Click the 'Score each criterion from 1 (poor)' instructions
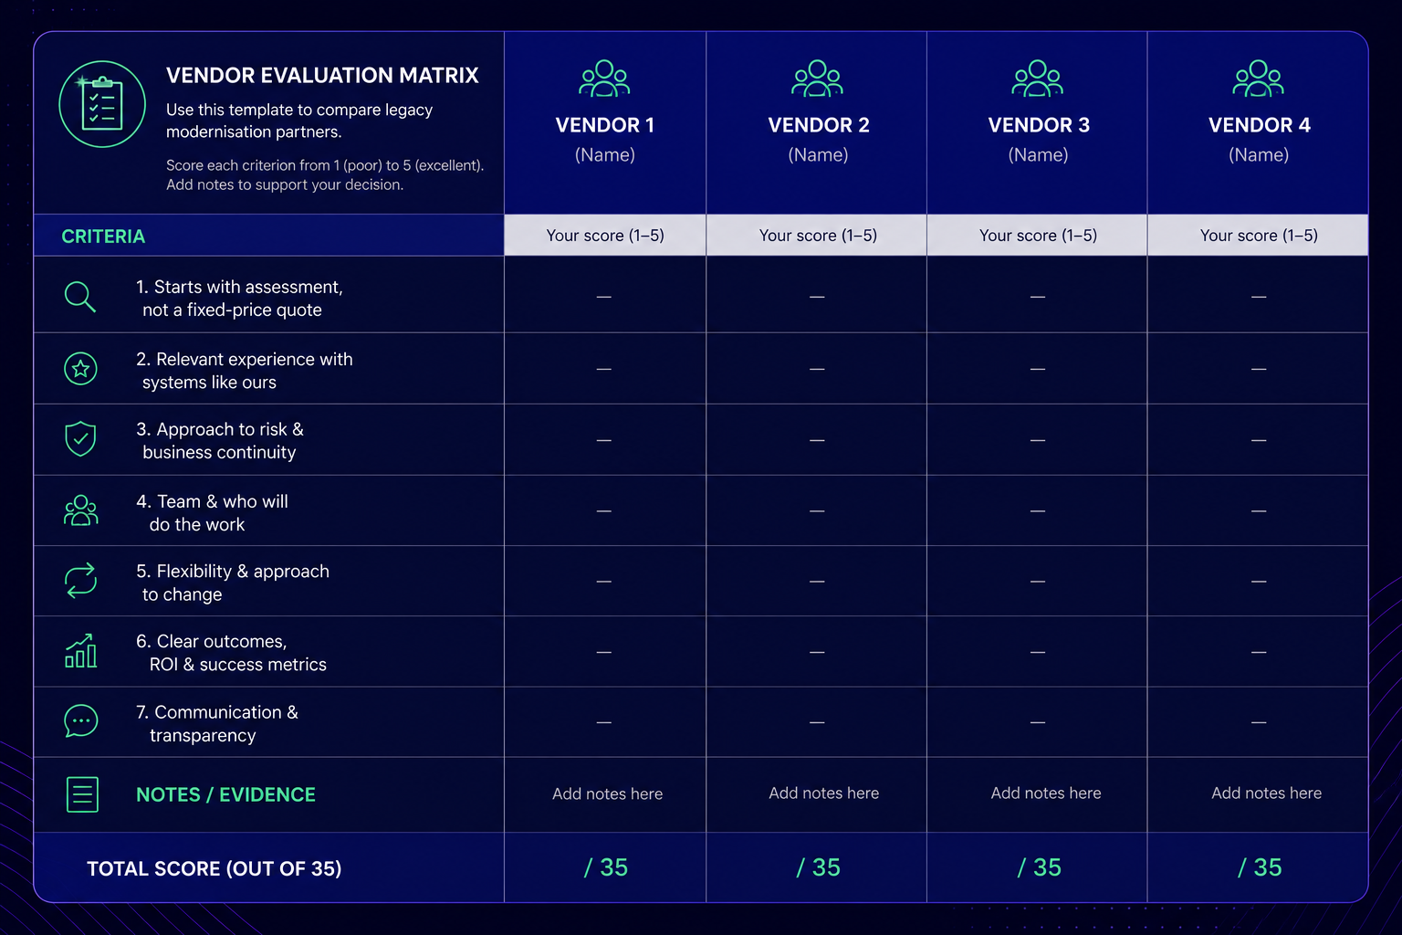Screen dimensions: 1402x935 325,175
